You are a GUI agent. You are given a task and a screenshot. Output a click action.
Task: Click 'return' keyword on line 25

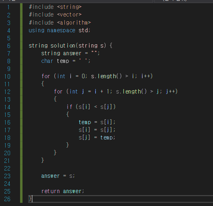[51, 191]
